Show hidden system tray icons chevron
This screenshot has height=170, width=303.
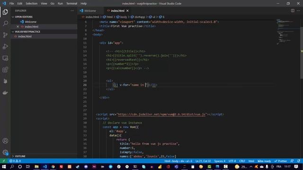[251, 167]
